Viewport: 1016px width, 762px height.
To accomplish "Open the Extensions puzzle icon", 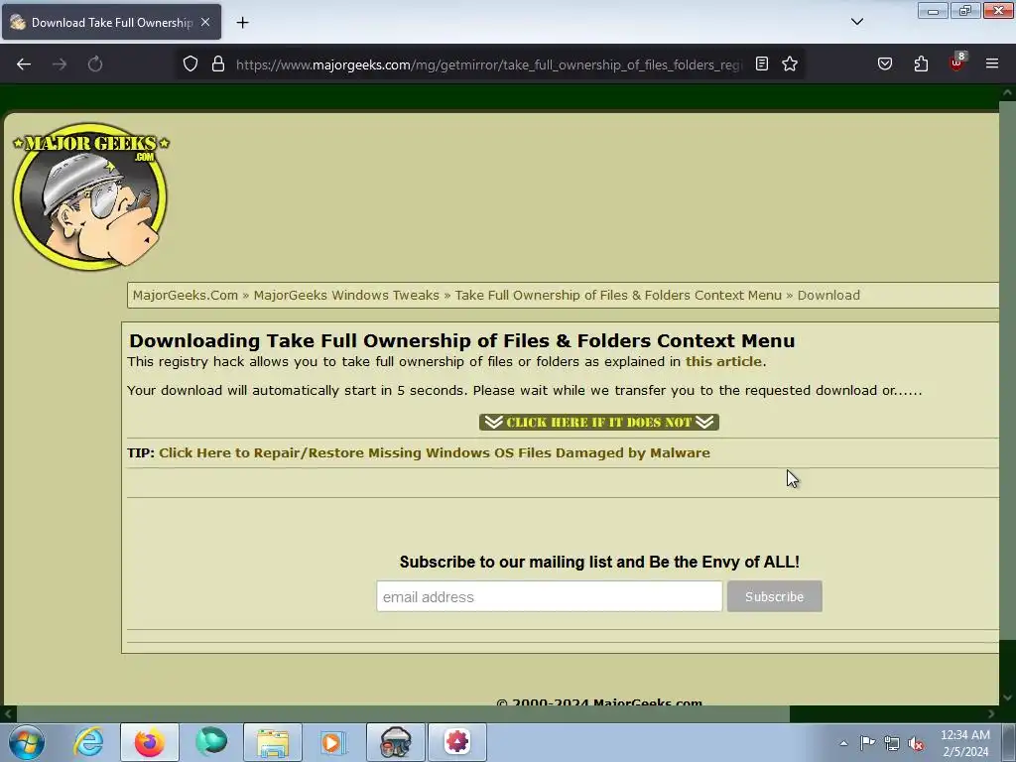I will coord(921,64).
